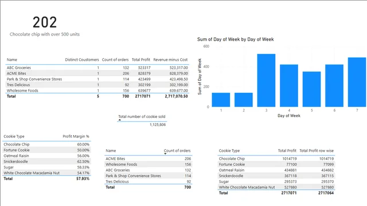Sort by the 'Profit Margin %' column header
Viewport: 367px width, 206px height.
(76, 136)
